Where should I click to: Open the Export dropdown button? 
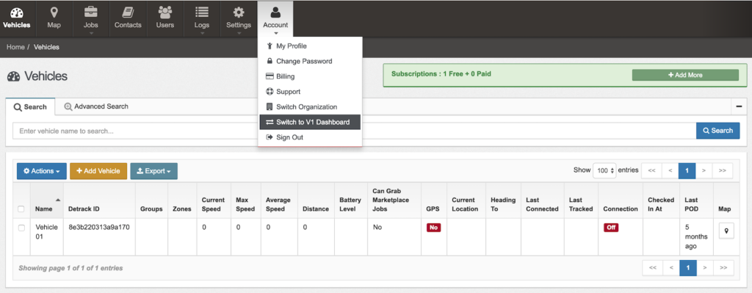pos(154,171)
